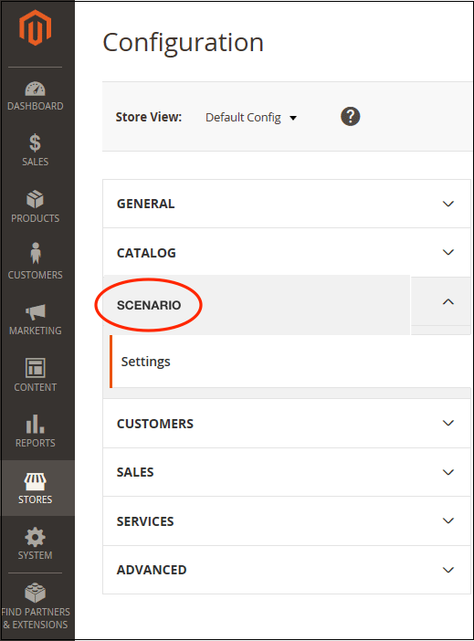This screenshot has height=641, width=474.
Task: Expand the Services configuration section
Action: coord(286,521)
